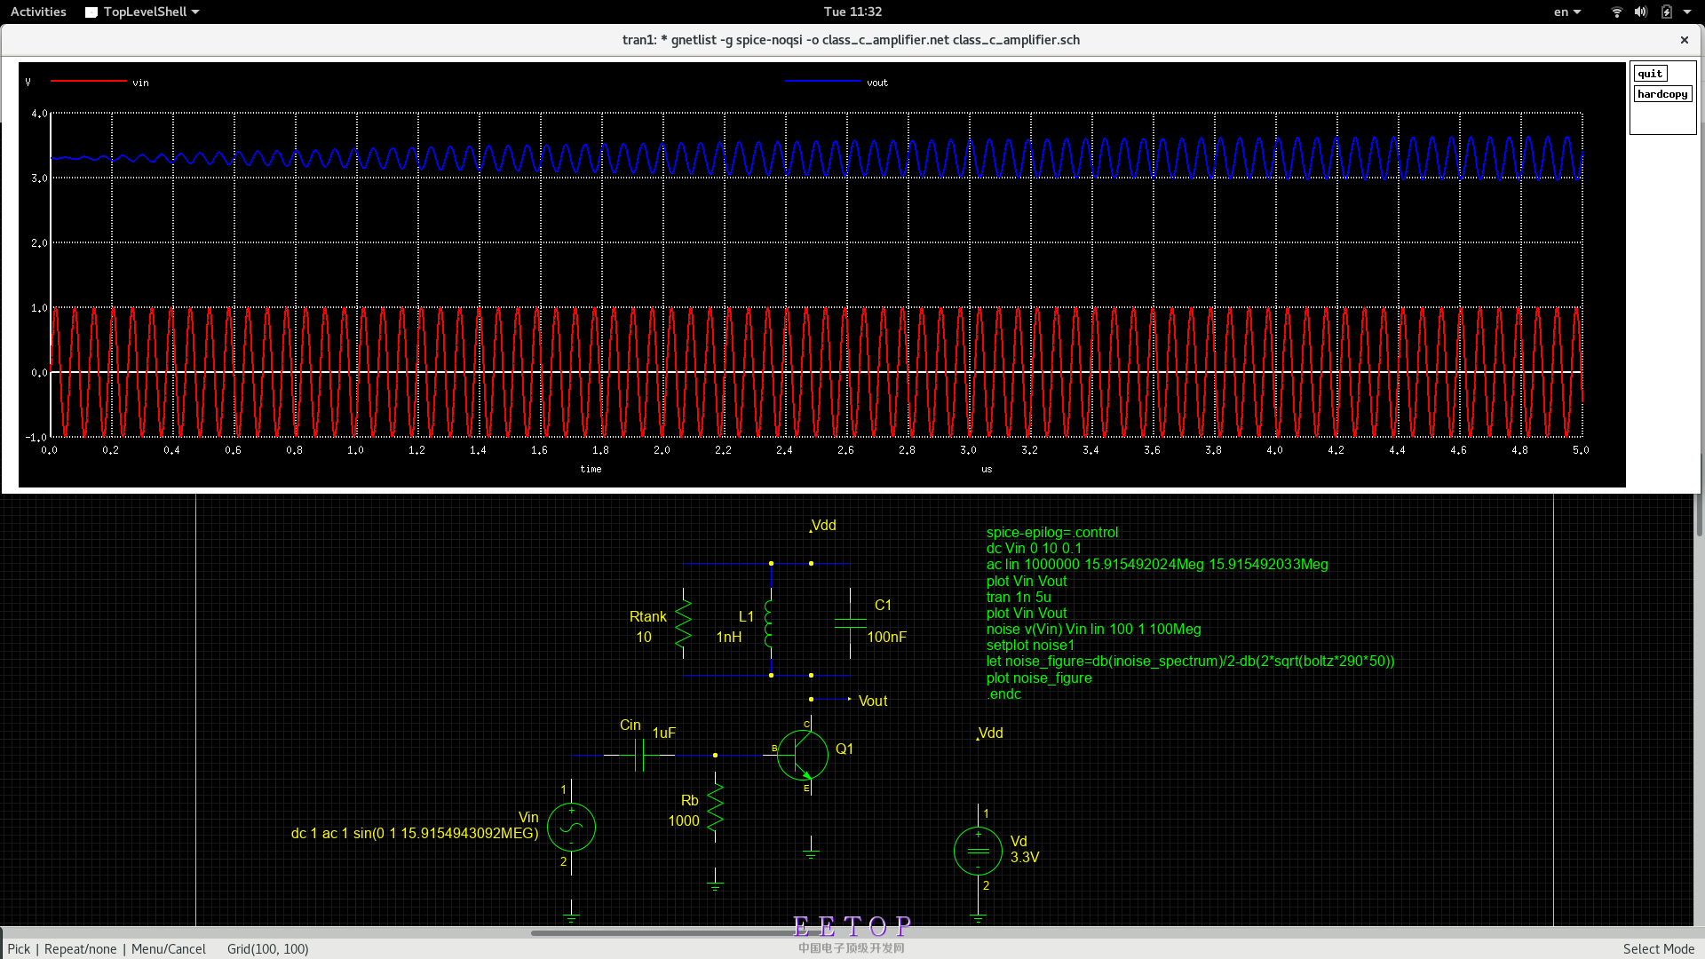
Task: Click the Wi-Fi network status icon
Action: pyautogui.click(x=1616, y=12)
